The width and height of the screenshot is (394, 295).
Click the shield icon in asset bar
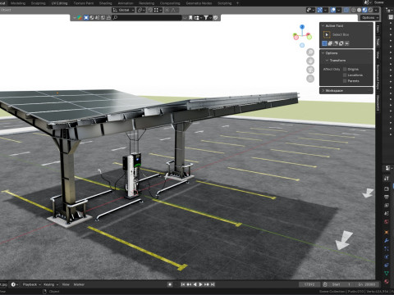coord(216,18)
